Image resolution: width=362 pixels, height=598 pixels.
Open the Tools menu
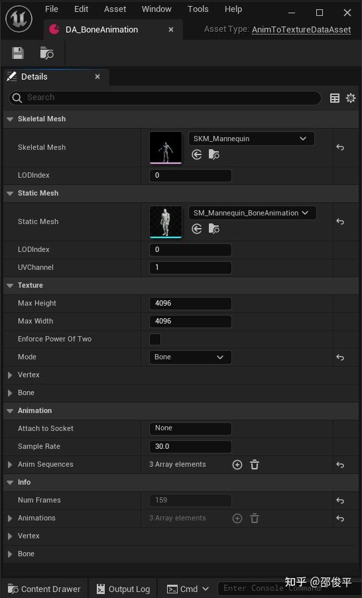pos(198,9)
